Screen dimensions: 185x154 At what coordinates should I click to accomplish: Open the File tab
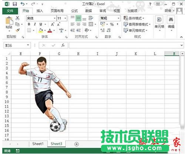coord(10,11)
